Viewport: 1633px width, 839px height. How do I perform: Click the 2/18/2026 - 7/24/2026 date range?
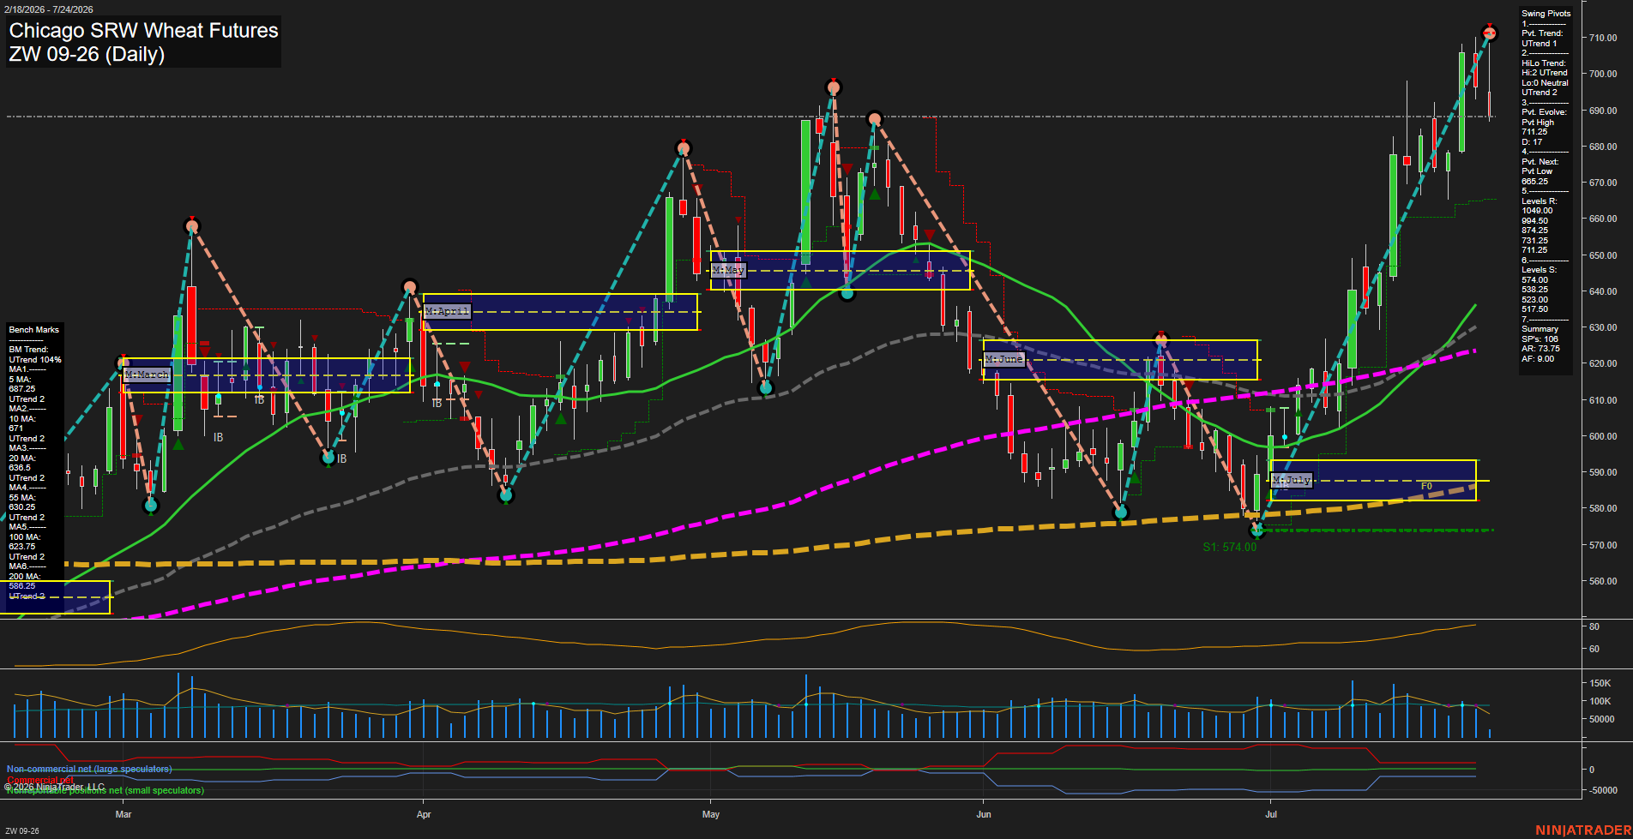point(49,9)
